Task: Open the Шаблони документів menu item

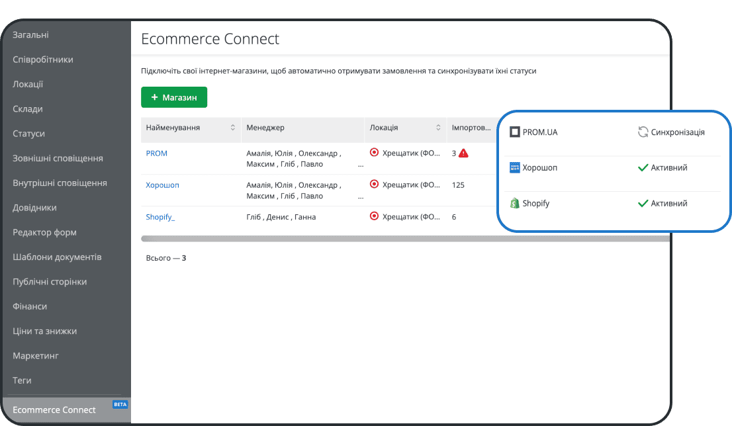Action: click(x=57, y=257)
